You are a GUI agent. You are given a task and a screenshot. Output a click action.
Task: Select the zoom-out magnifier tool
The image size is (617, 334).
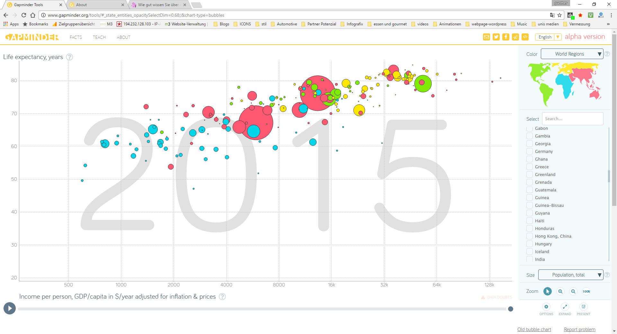[573, 291]
